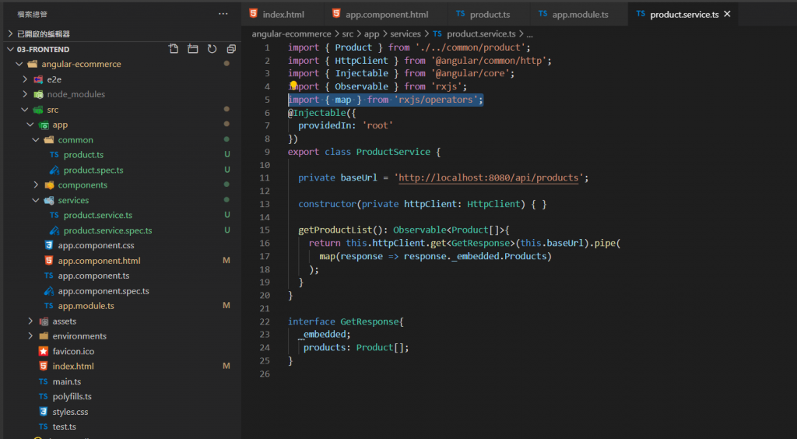Click the e2e folder icon
The image size is (797, 439).
coord(38,79)
